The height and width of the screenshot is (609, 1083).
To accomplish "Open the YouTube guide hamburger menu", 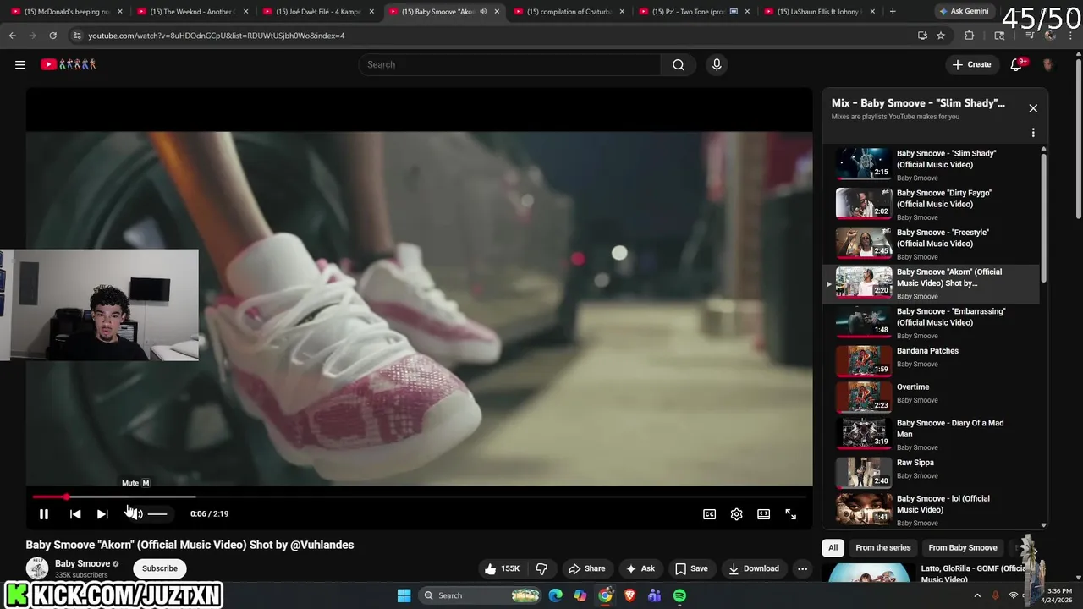I will (x=20, y=64).
